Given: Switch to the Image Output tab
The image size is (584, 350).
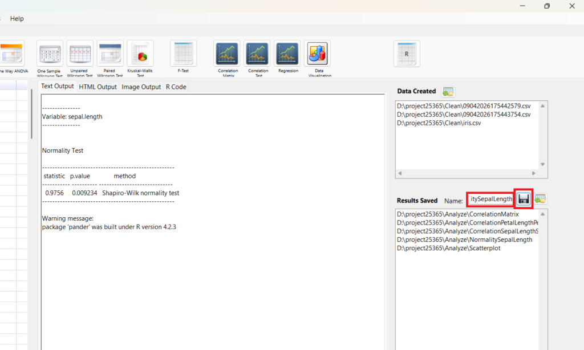Looking at the screenshot, I should pyautogui.click(x=141, y=87).
